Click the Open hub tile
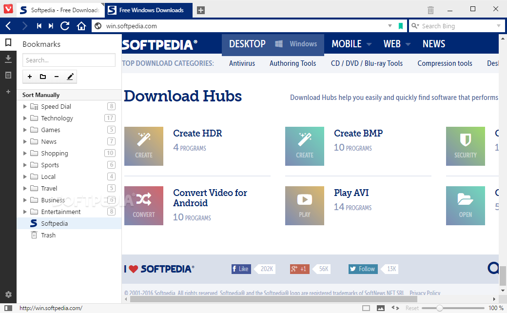The width and height of the screenshot is (507, 313). tap(465, 206)
